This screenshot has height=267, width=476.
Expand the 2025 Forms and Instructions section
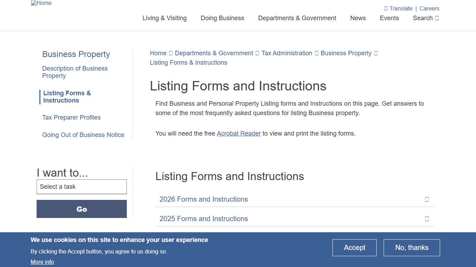(x=204, y=219)
